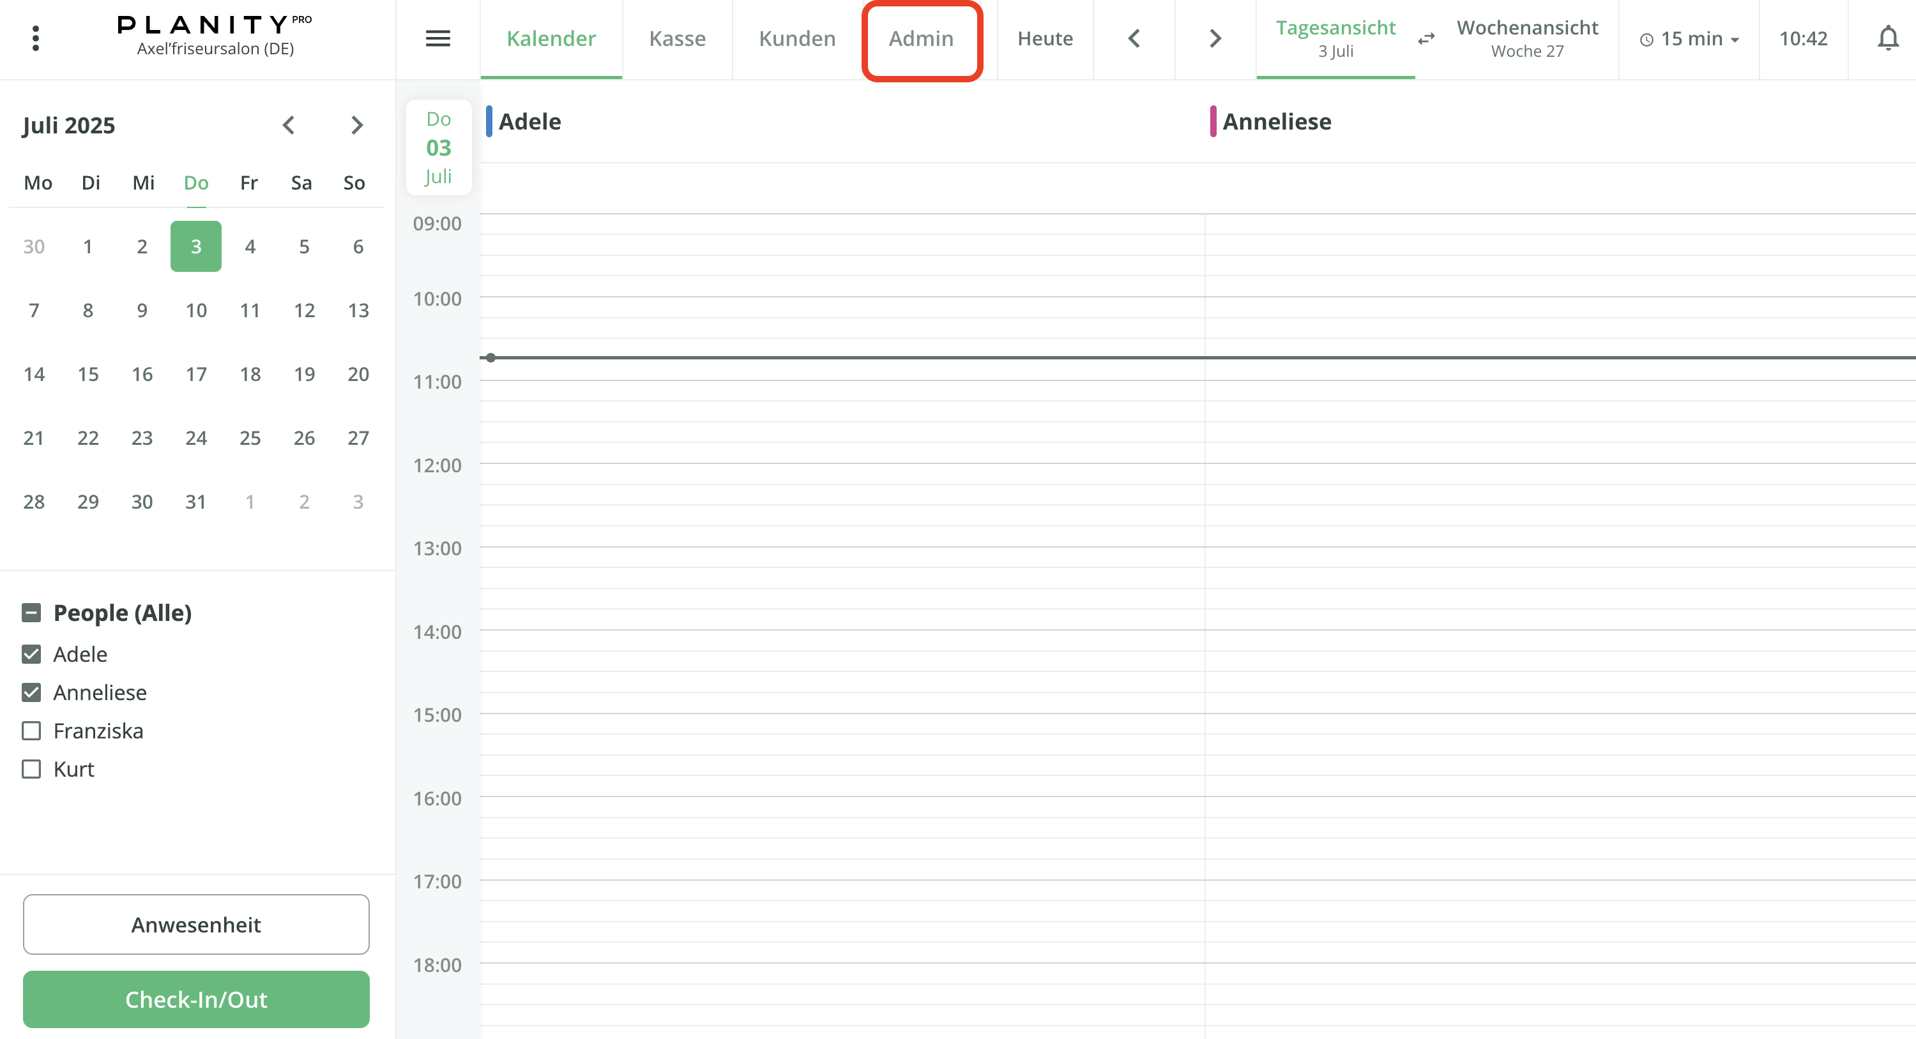This screenshot has width=1916, height=1039.
Task: Open the notifications bell
Action: (x=1887, y=39)
